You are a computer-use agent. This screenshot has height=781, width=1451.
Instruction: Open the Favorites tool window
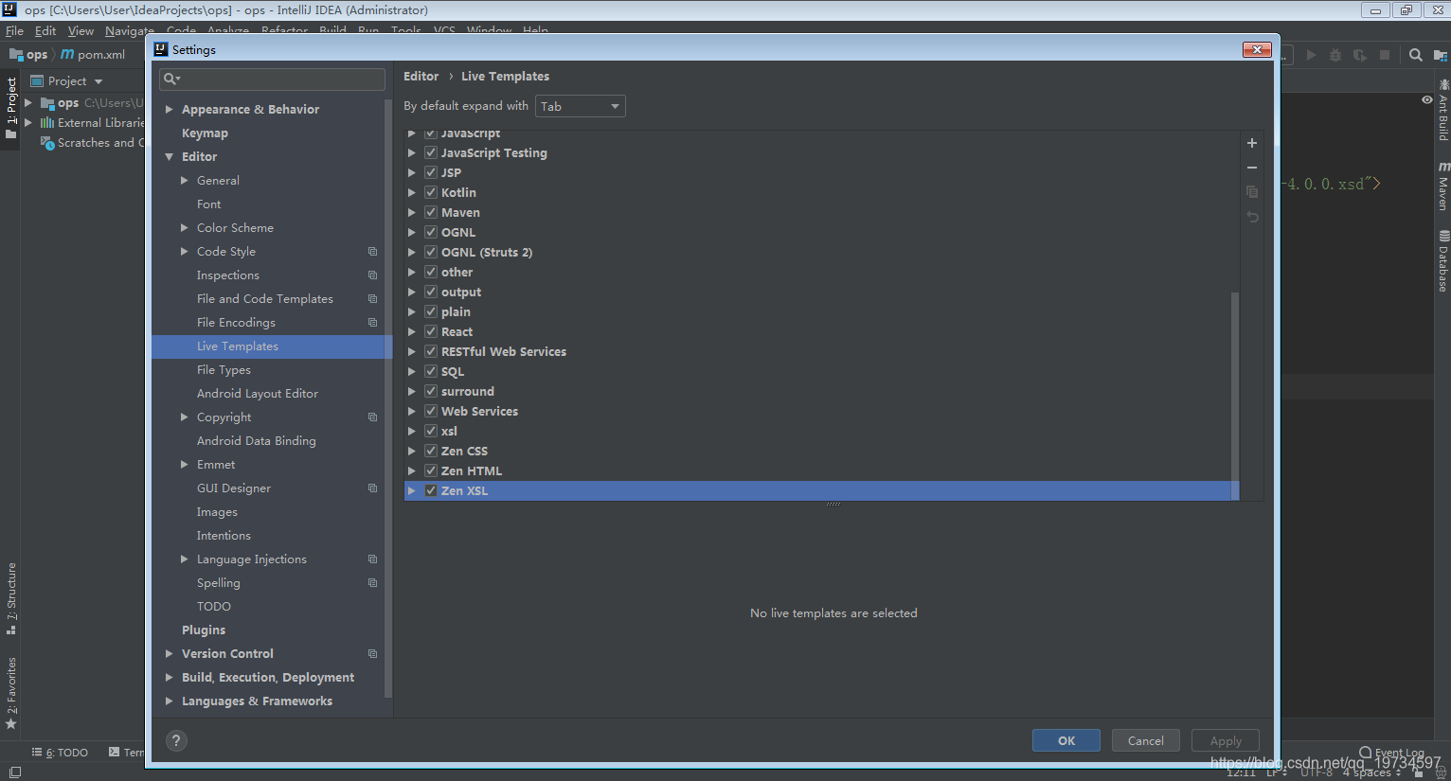(11, 692)
